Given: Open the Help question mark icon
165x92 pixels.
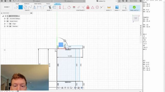Looking at the screenshot, I should pos(141,1).
